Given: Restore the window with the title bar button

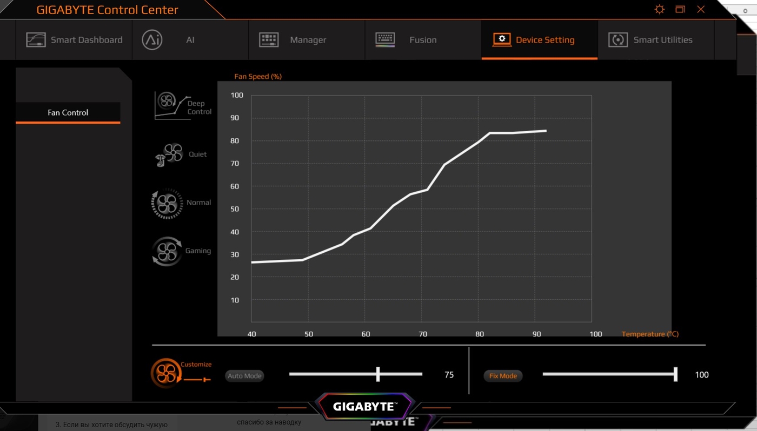Looking at the screenshot, I should [680, 9].
